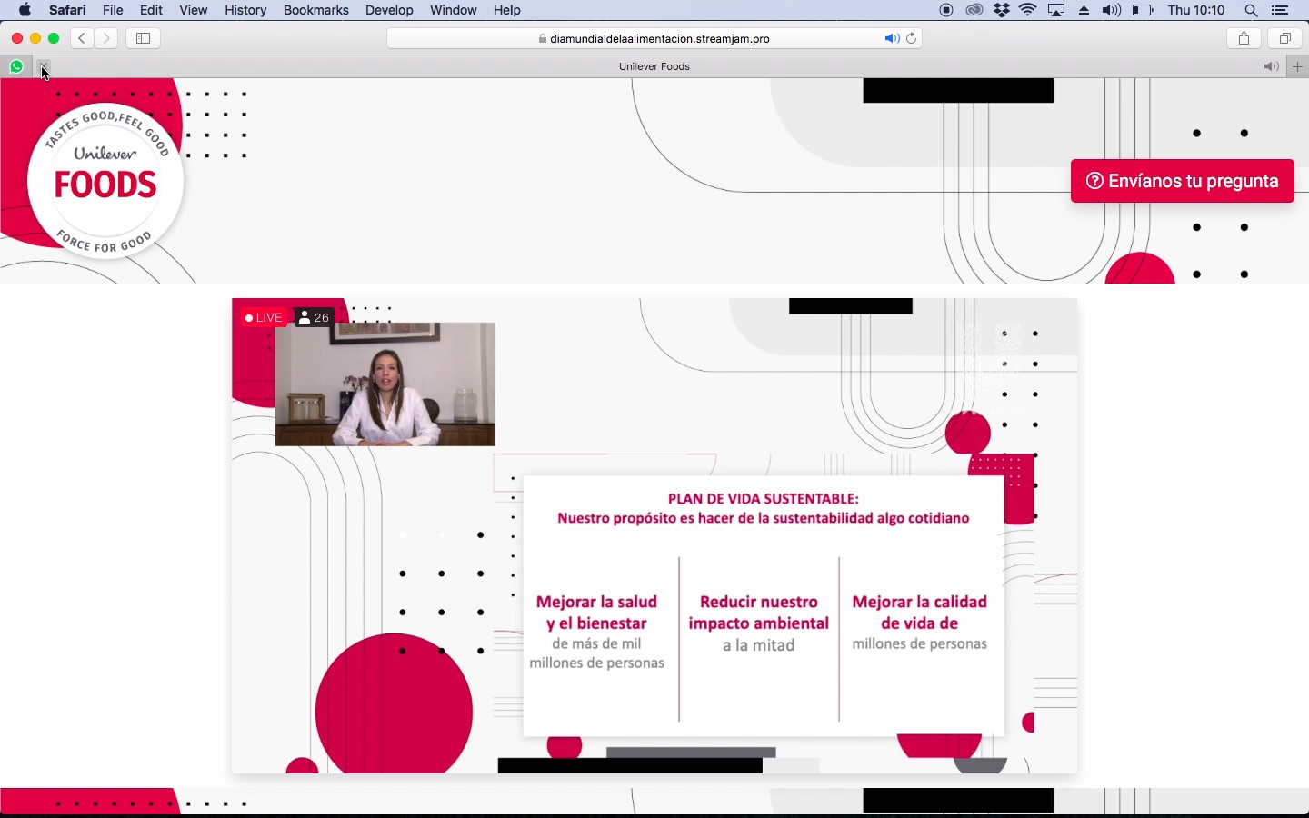
Task: Show all open tabs overview
Action: point(1286,38)
